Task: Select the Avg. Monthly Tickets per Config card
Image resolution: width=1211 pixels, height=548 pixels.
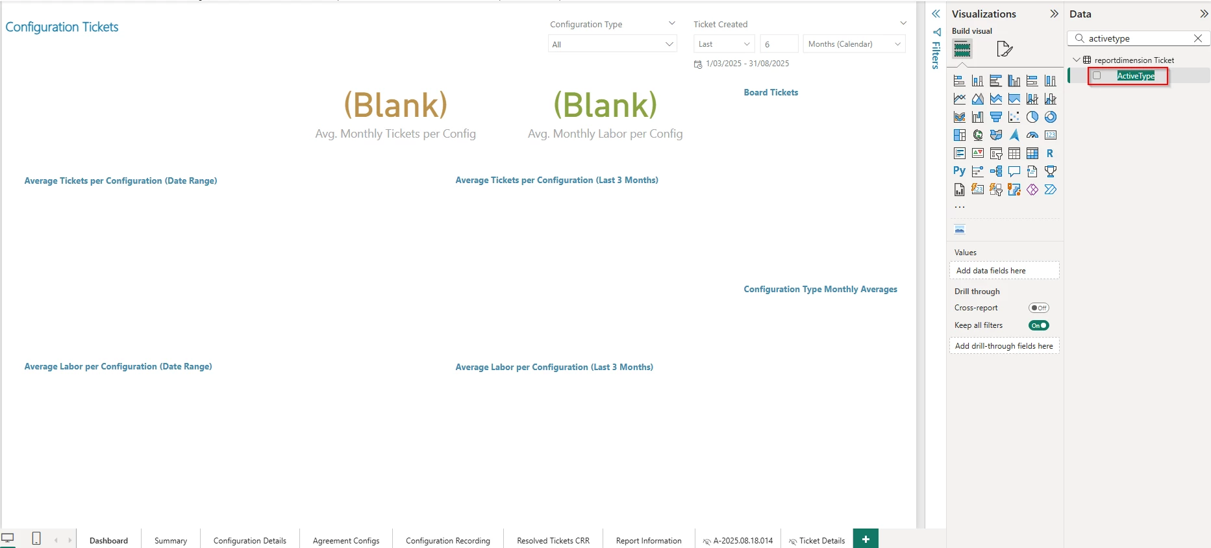Action: pos(395,114)
